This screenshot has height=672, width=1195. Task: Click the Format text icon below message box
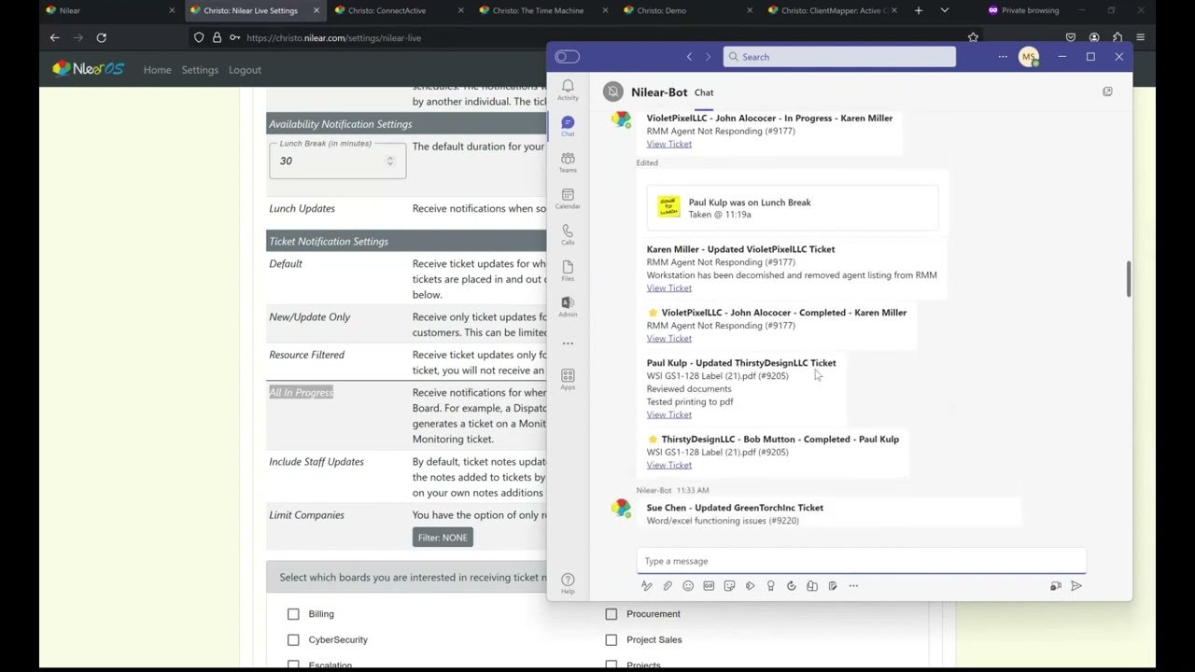coord(646,586)
